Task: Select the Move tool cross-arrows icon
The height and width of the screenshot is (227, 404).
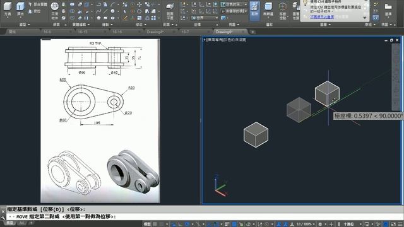Action: point(140,4)
